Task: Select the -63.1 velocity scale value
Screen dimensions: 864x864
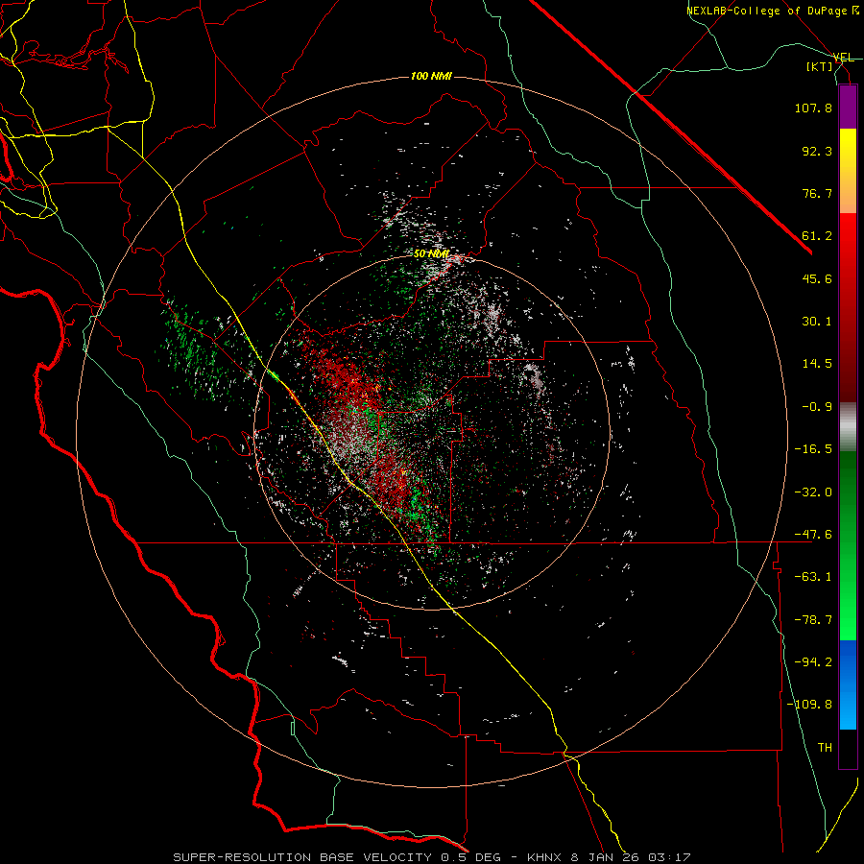Action: coord(813,577)
